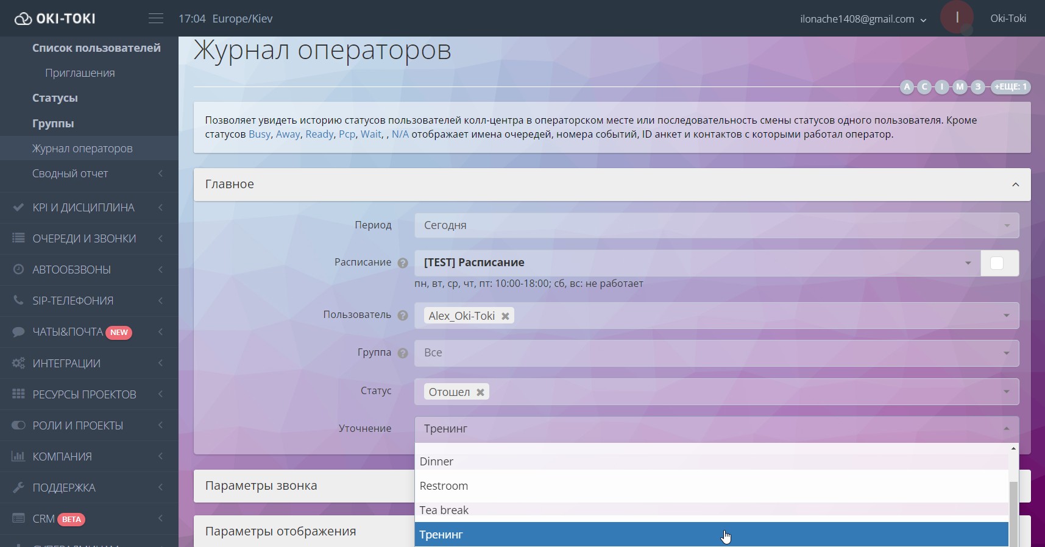The height and width of the screenshot is (547, 1045).
Task: Click the C badge circle
Action: click(924, 86)
